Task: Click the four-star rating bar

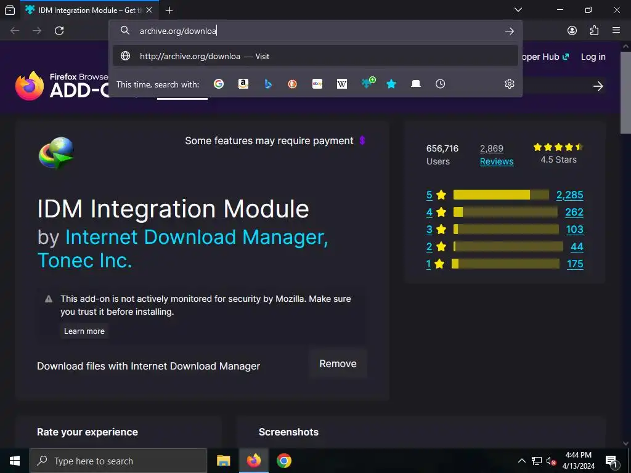Action: click(505, 212)
